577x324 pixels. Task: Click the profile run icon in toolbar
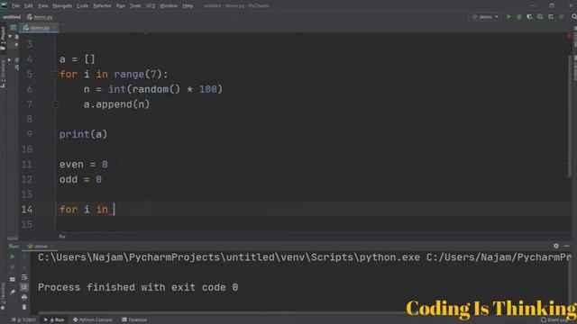[540, 17]
